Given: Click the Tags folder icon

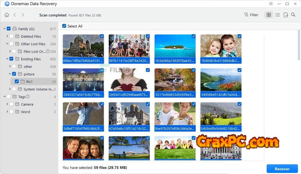Looking at the screenshot, I should [x=15, y=97].
